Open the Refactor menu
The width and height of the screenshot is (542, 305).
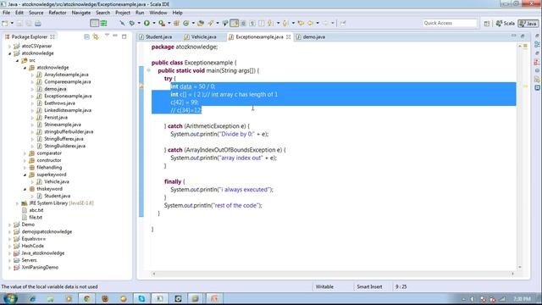coord(58,13)
